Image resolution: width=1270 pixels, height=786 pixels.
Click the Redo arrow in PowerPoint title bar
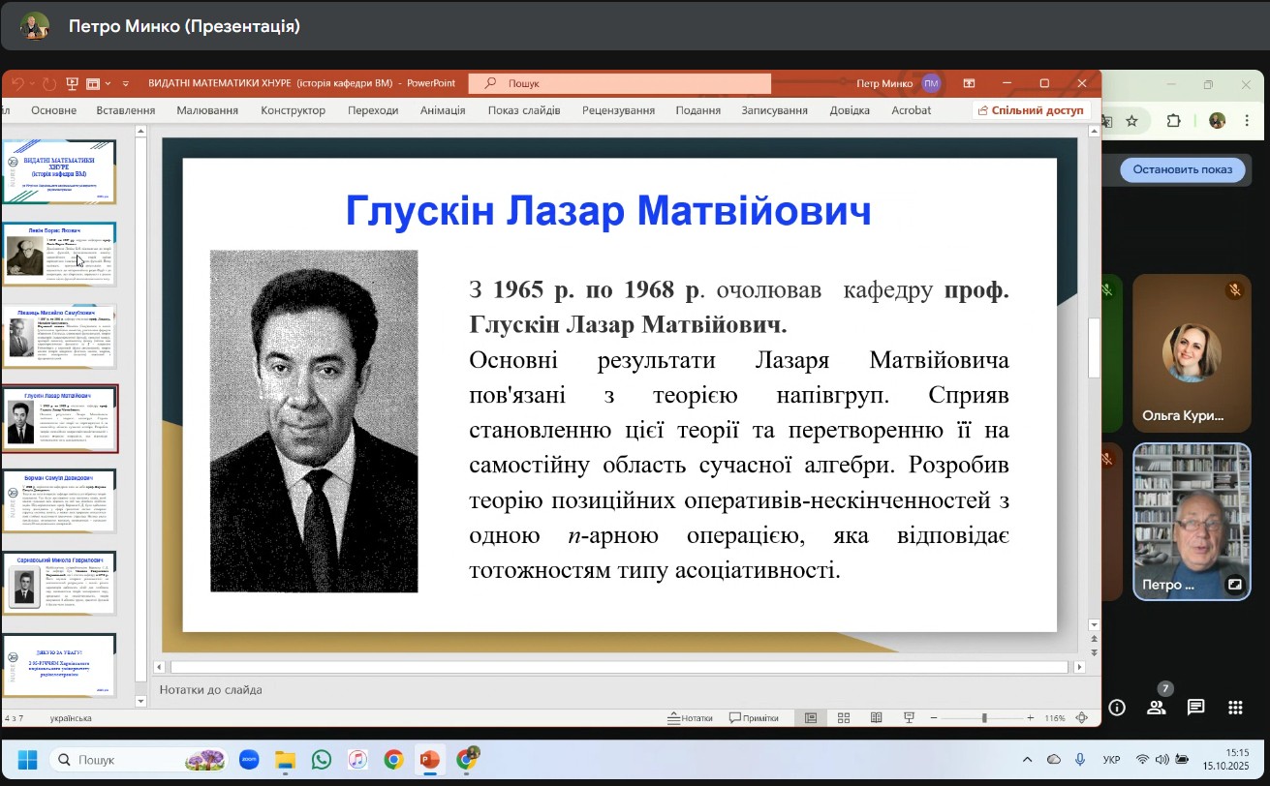pyautogui.click(x=48, y=84)
